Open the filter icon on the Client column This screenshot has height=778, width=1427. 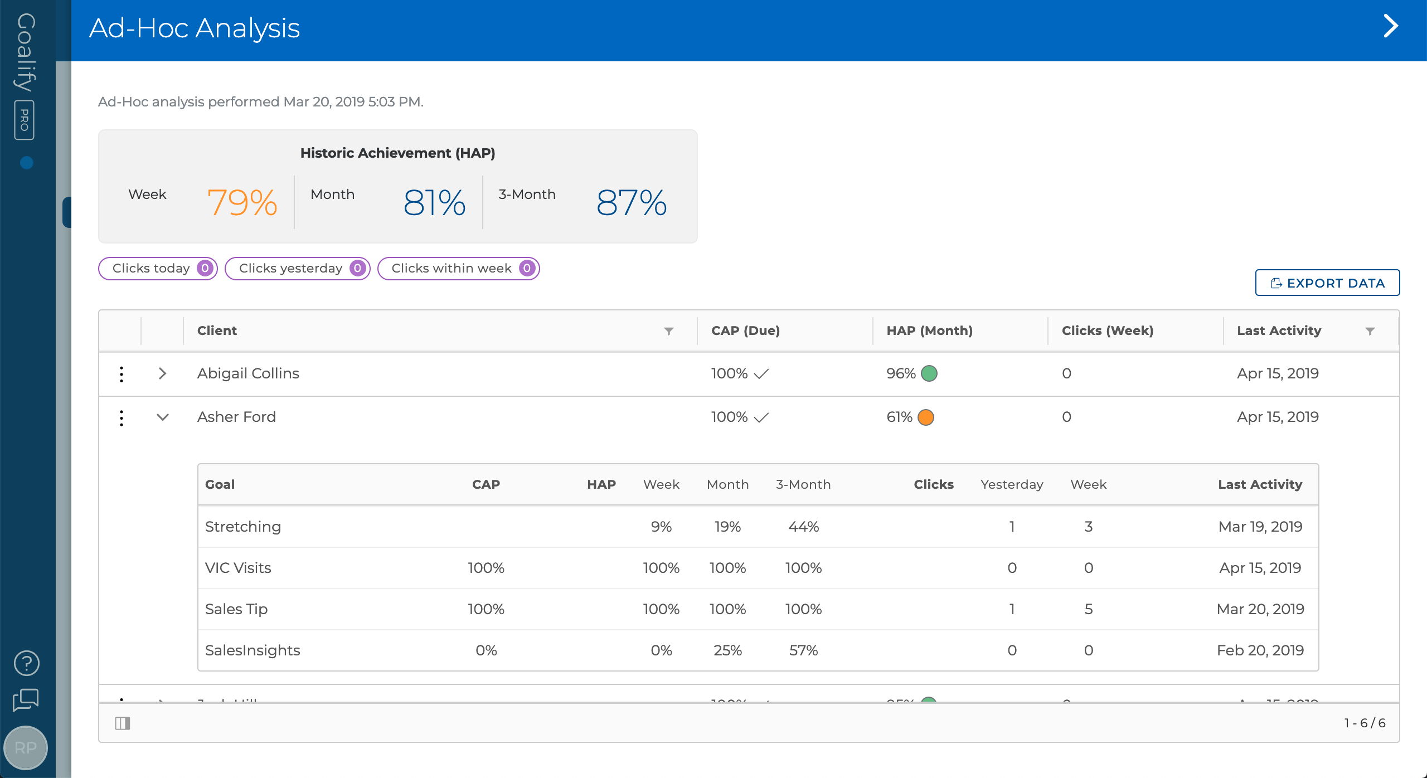point(669,330)
